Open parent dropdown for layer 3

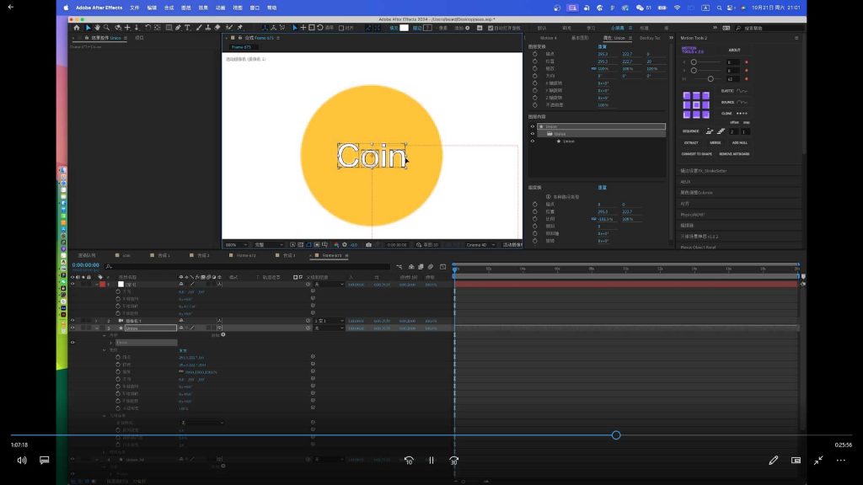point(327,328)
